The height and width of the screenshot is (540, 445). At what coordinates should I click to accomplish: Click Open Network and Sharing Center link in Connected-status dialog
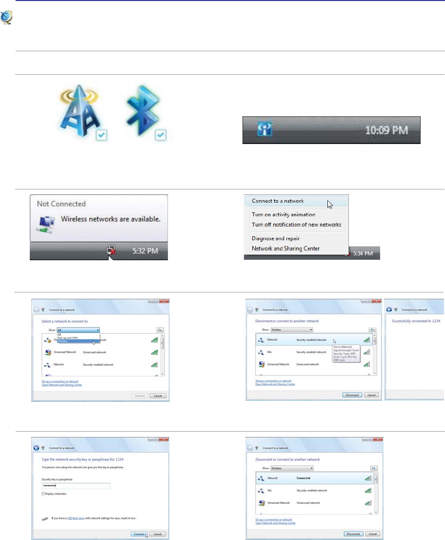pyautogui.click(x=275, y=523)
